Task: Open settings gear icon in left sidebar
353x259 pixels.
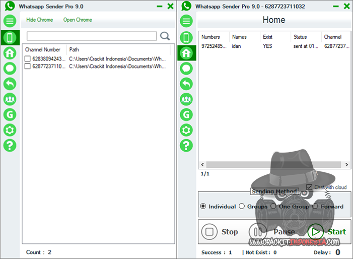Action: 10,130
